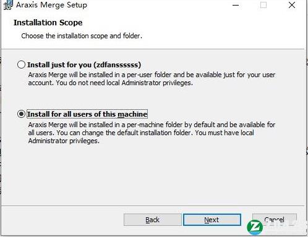Click 'Choose the installation scope and folder' subtitle

point(82,36)
